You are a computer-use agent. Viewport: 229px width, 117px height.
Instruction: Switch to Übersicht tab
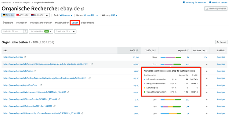pyautogui.click(x=8, y=23)
